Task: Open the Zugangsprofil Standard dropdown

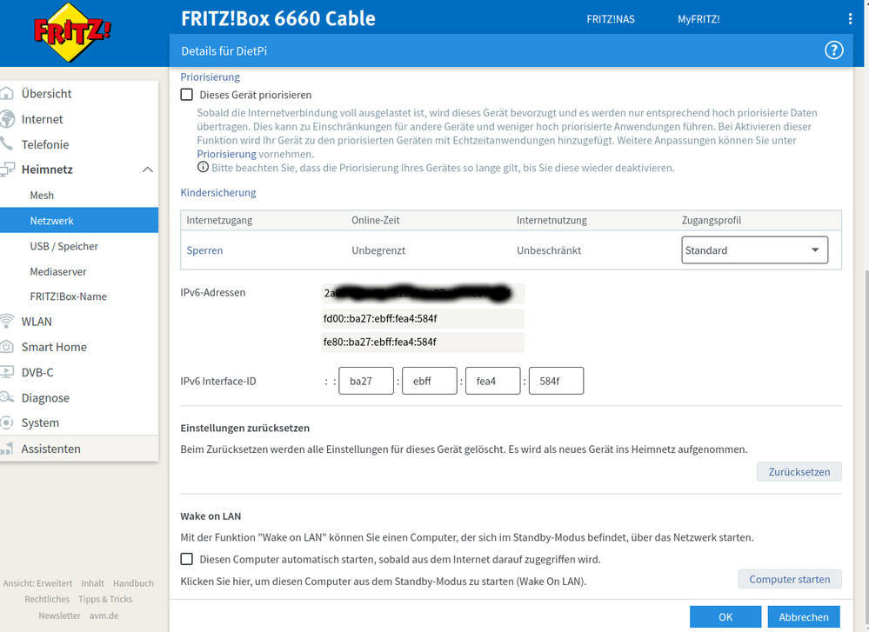Action: 754,250
